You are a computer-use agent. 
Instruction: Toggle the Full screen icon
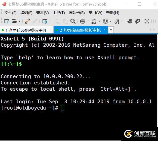point(147,21)
